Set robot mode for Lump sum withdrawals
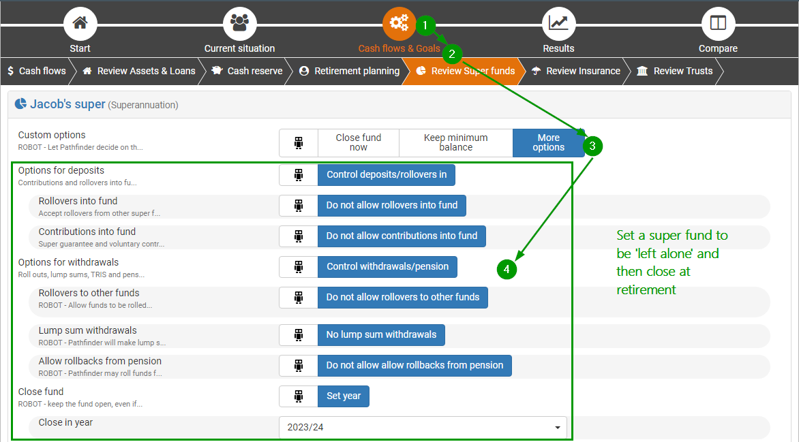The width and height of the screenshot is (799, 442). click(x=298, y=335)
